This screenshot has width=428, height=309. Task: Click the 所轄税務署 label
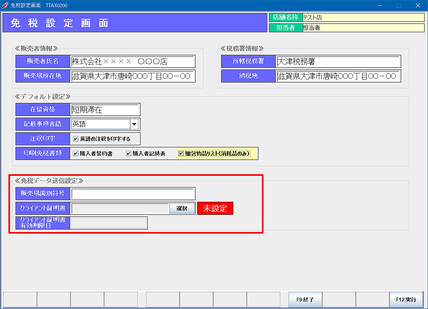point(248,62)
